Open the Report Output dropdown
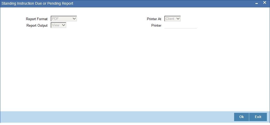Screen dimensions: 270x125 58,25
